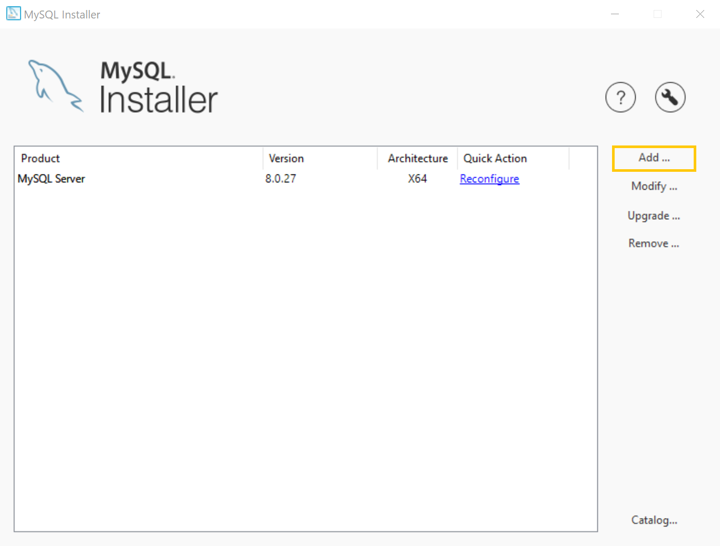720x546 pixels.
Task: Open the Catalog... button
Action: (x=654, y=520)
